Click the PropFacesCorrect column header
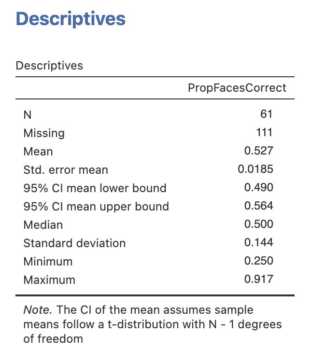 click(237, 88)
